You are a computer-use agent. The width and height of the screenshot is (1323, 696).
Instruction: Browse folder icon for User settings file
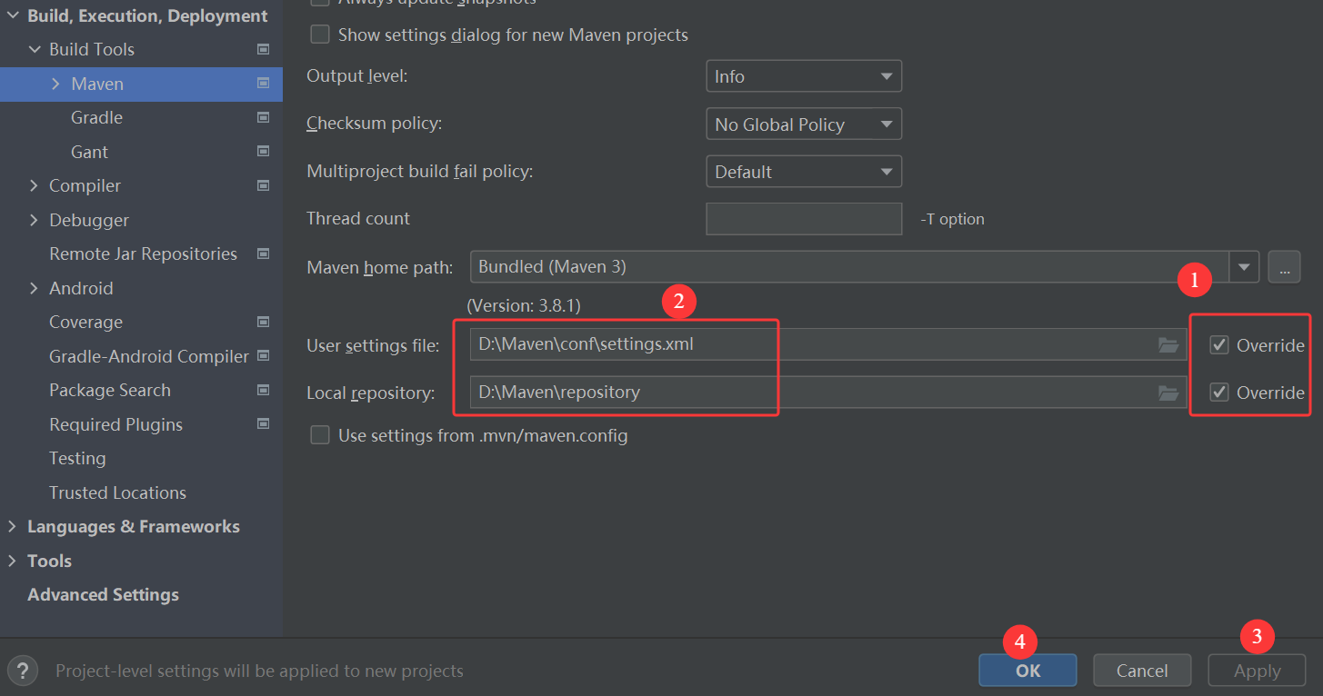coord(1168,345)
